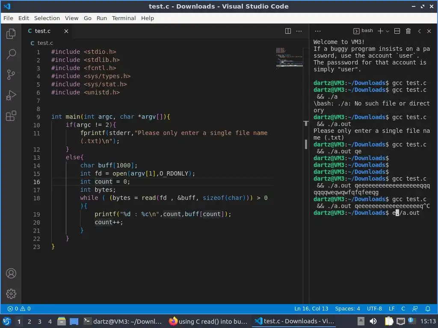Open the Explorer view in activity bar

11,34
